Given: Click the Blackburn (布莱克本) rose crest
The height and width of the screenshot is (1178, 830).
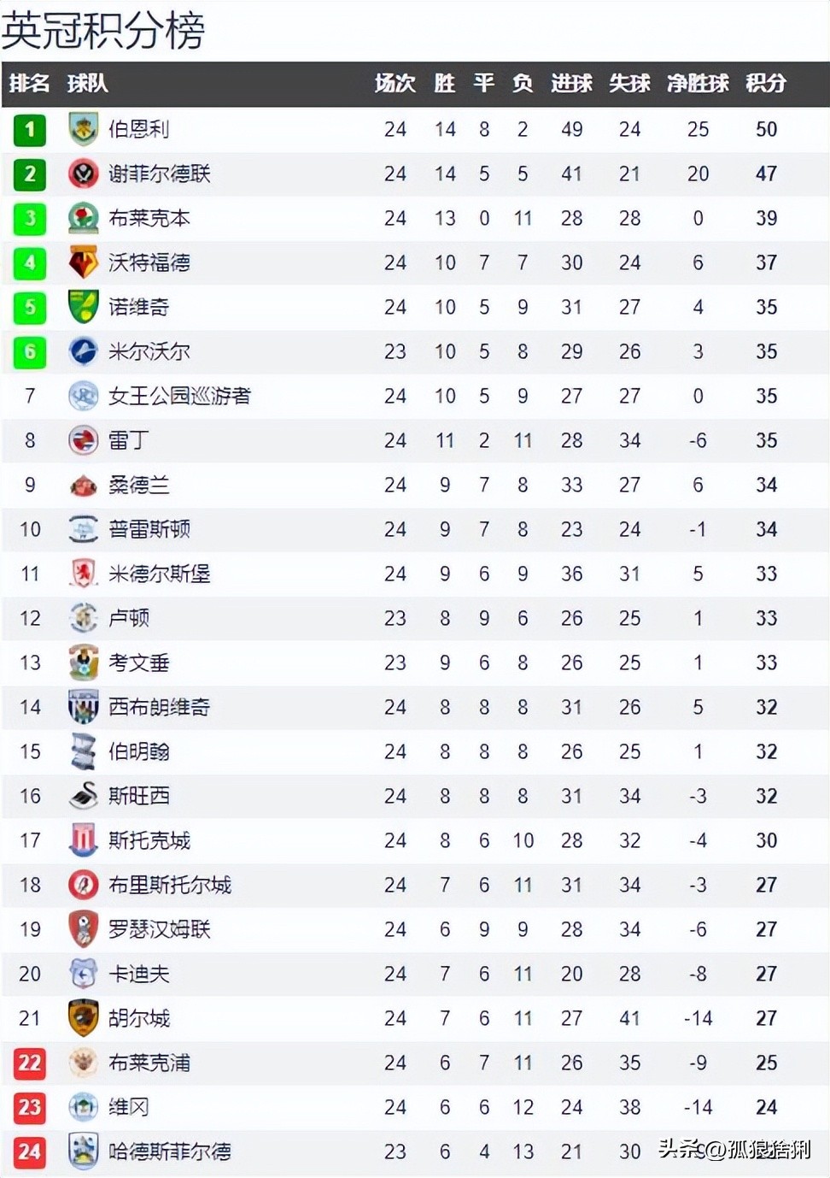Looking at the screenshot, I should point(83,218).
